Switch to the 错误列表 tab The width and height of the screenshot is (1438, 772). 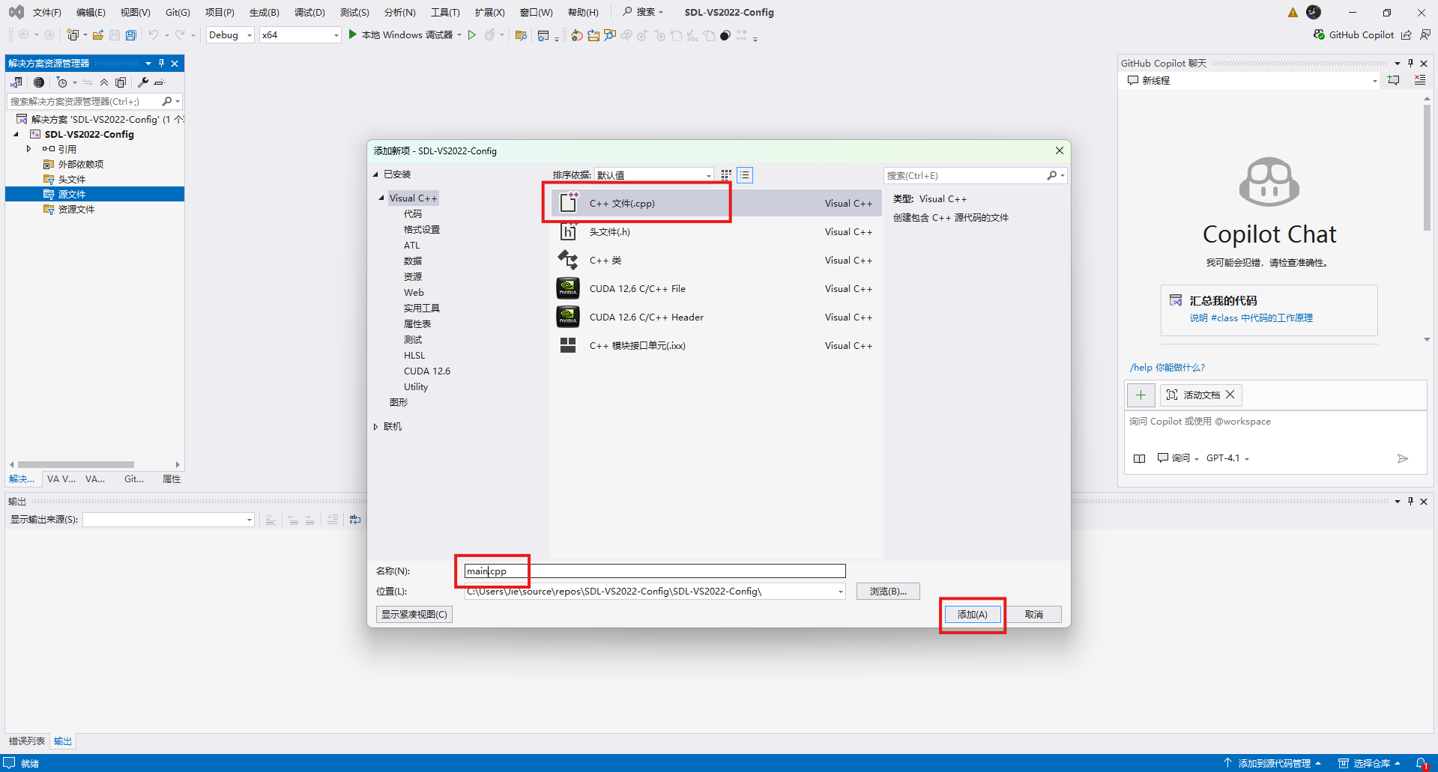pyautogui.click(x=26, y=741)
